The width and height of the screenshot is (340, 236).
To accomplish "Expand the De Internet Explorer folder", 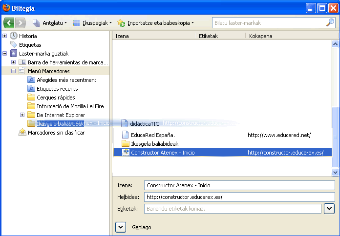I will coord(22,115).
